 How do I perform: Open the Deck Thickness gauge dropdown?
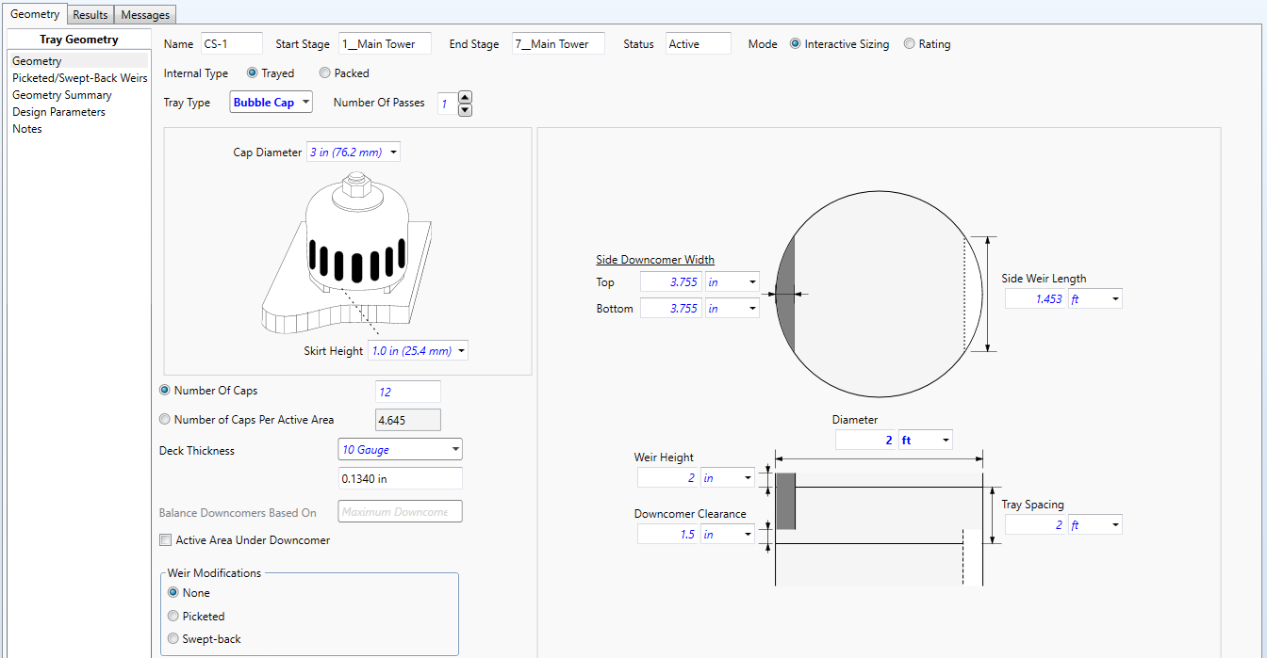coord(400,450)
